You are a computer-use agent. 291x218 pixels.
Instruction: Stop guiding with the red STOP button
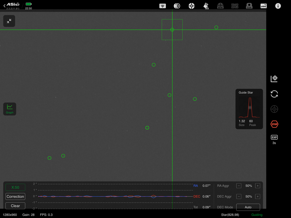click(274, 124)
